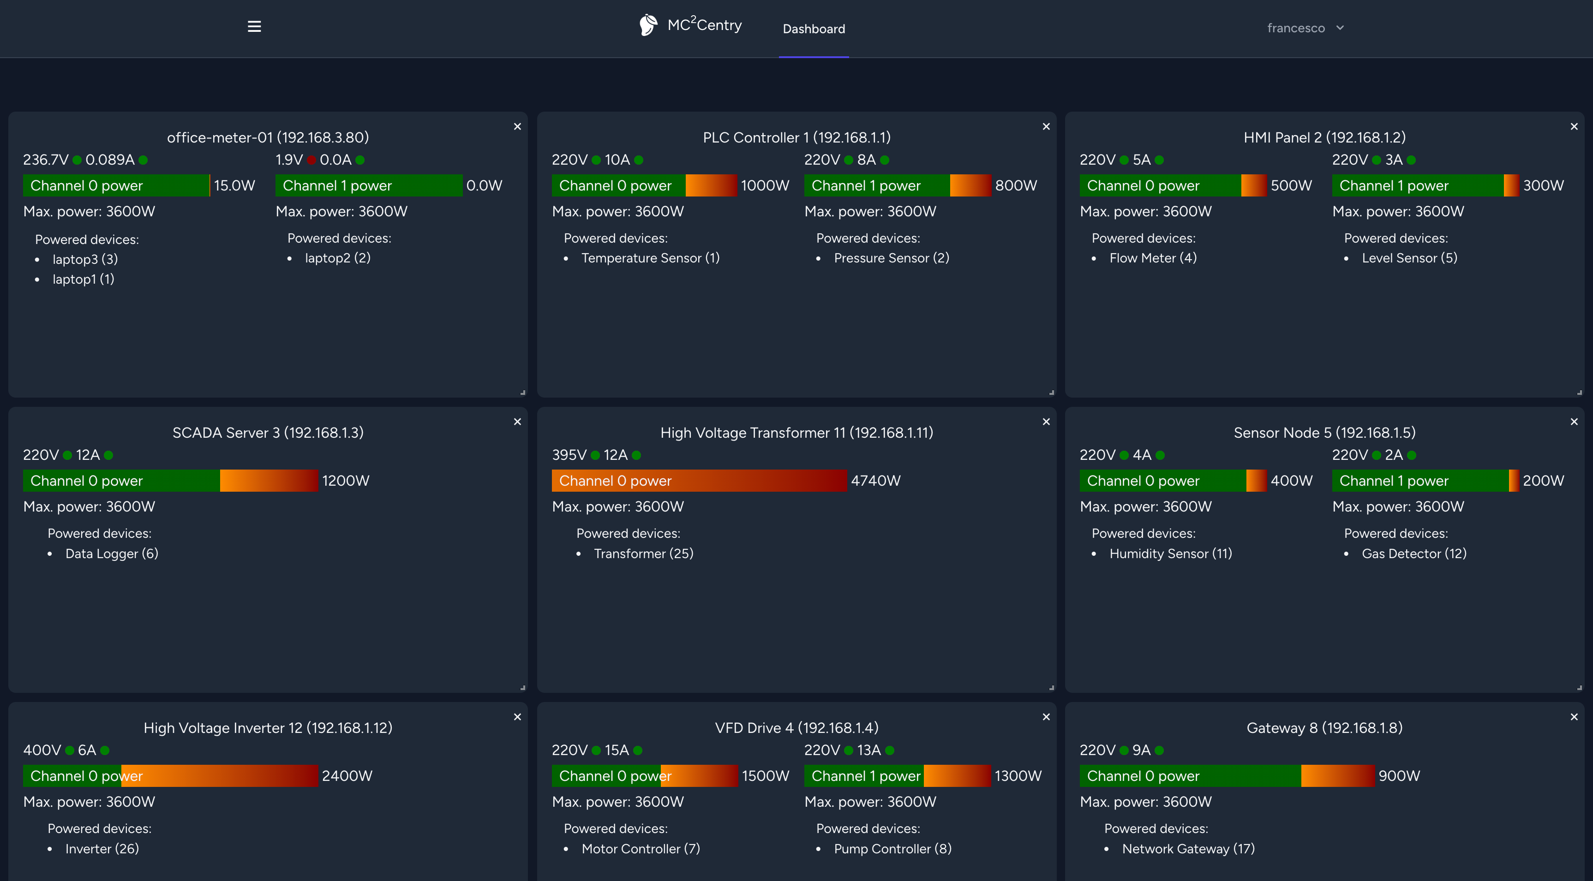1593x881 pixels.
Task: Click the 1500W VFD Drive power bar
Action: pyautogui.click(x=644, y=776)
